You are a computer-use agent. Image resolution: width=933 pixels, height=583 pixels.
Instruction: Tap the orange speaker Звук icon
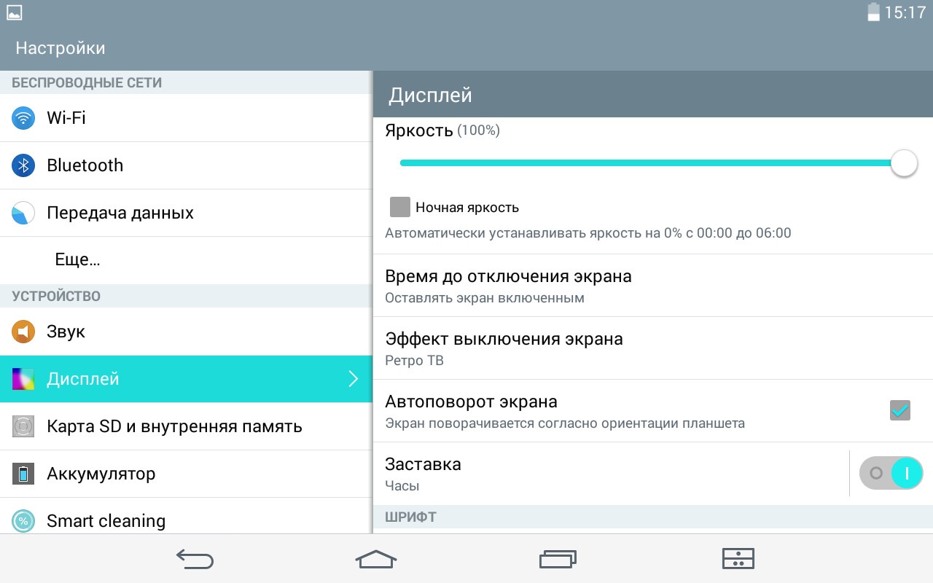tap(23, 332)
